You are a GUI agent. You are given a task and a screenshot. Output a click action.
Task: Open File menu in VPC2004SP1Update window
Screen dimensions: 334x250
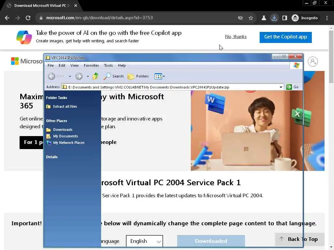pos(51,65)
